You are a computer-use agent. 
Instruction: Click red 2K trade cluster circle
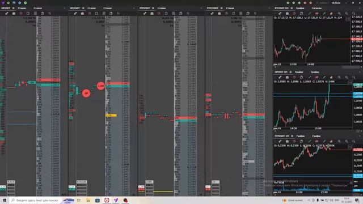click(x=86, y=93)
